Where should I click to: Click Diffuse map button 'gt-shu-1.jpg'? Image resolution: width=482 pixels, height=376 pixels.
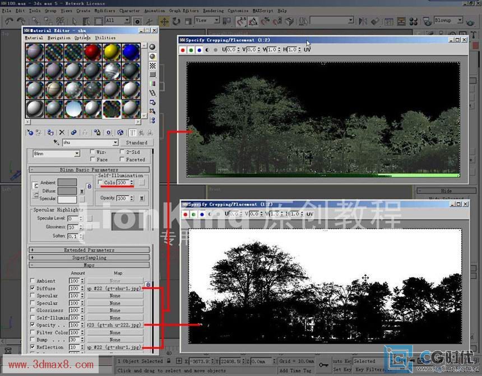coord(115,289)
